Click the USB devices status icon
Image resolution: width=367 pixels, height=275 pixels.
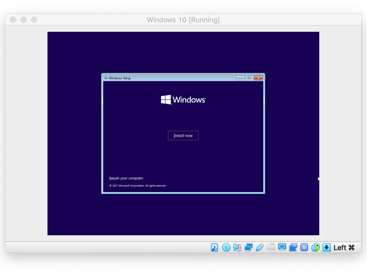click(260, 247)
